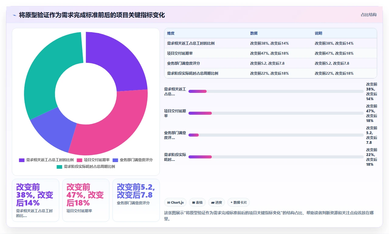Select table cell 需求阶段实际耗时占总周期比例
The width and height of the screenshot is (389, 234).
[206, 73]
